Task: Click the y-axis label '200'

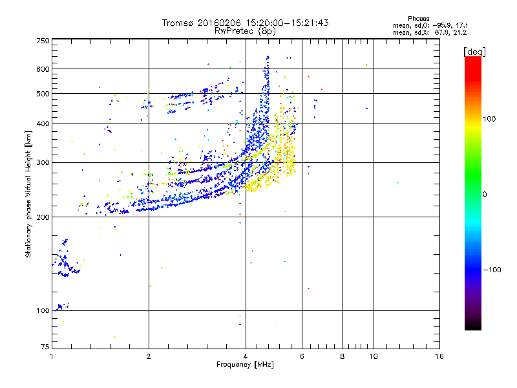Action: tap(43, 217)
